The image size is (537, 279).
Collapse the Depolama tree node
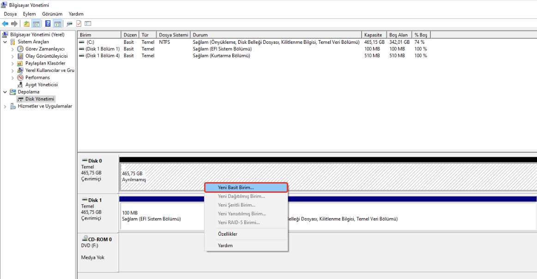pyautogui.click(x=5, y=92)
